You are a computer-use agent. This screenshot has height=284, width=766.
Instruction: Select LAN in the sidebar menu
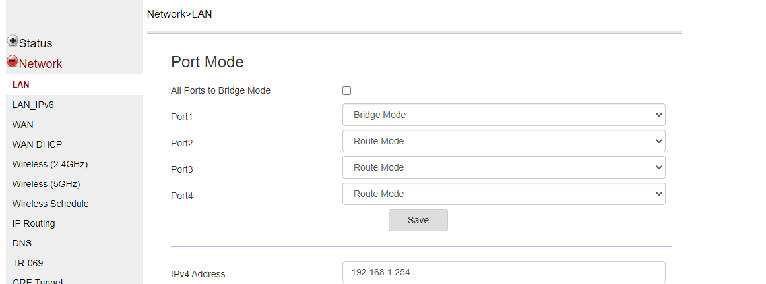(x=21, y=85)
